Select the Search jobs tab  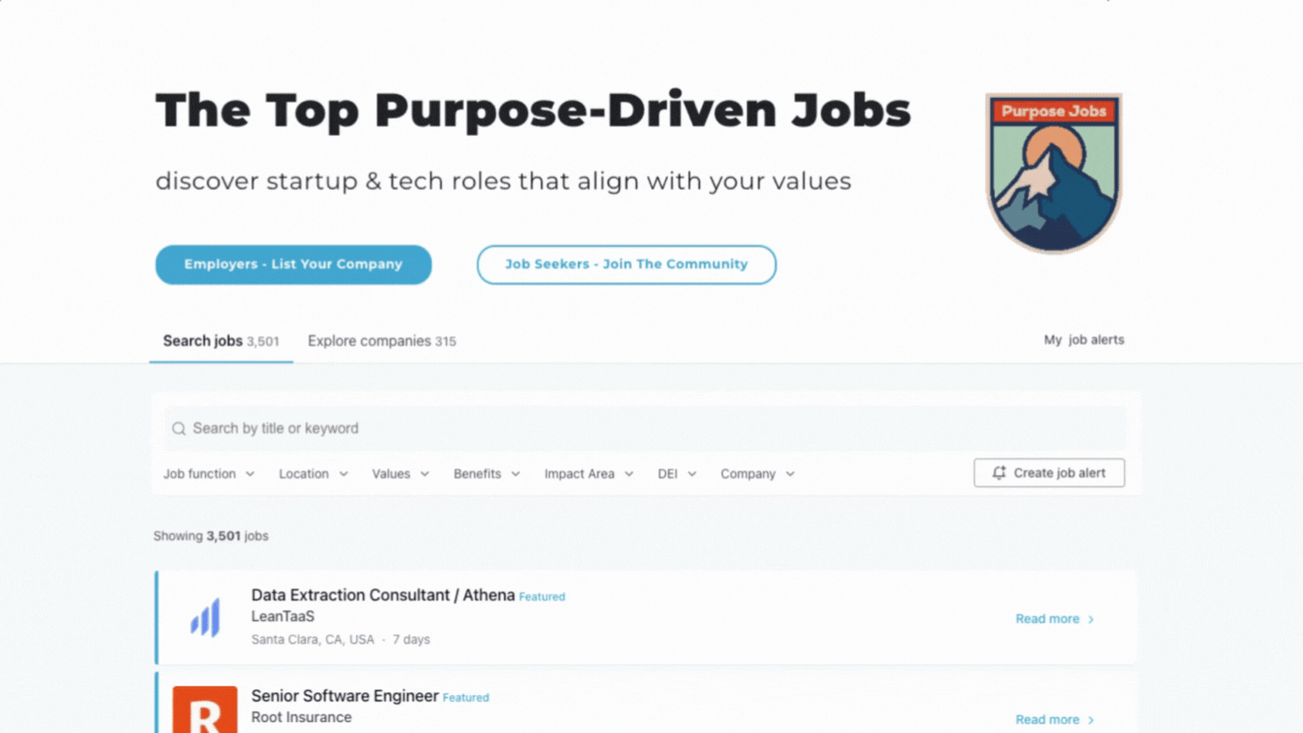pyautogui.click(x=221, y=341)
